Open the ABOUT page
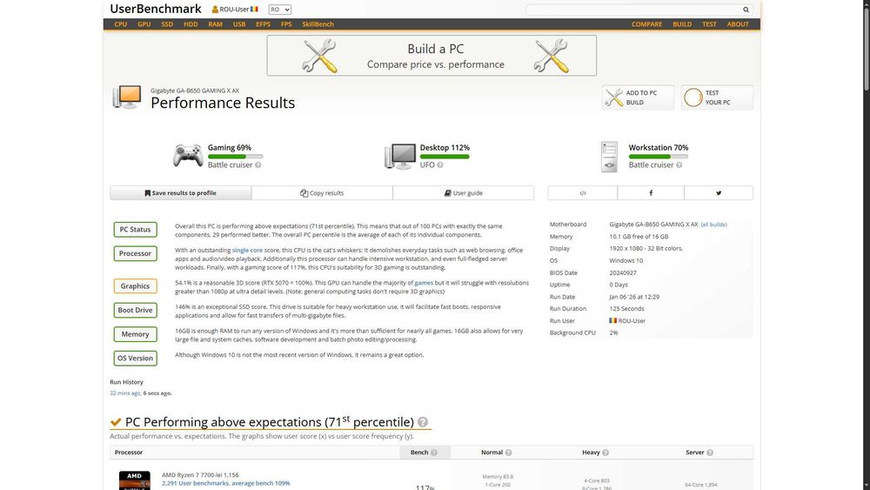The width and height of the screenshot is (870, 490). click(x=738, y=24)
